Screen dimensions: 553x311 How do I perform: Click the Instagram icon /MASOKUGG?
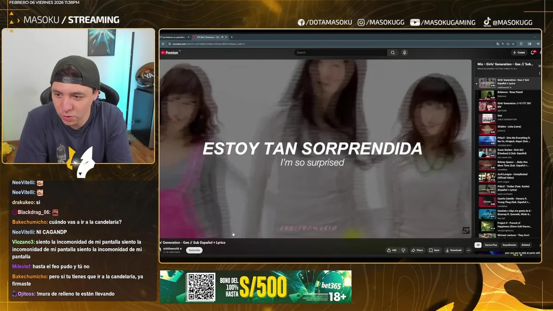361,22
